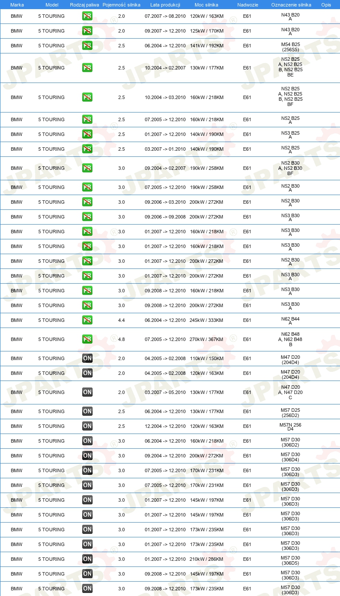Select PB fuel icon of 141kW / 192KM row
This screenshot has height=596, width=340.
click(x=87, y=46)
